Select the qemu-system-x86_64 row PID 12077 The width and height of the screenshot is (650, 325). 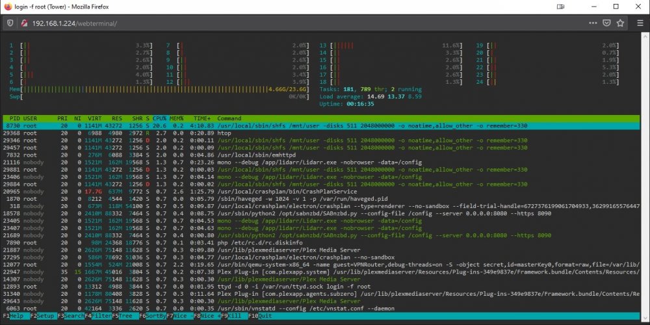(x=321, y=265)
